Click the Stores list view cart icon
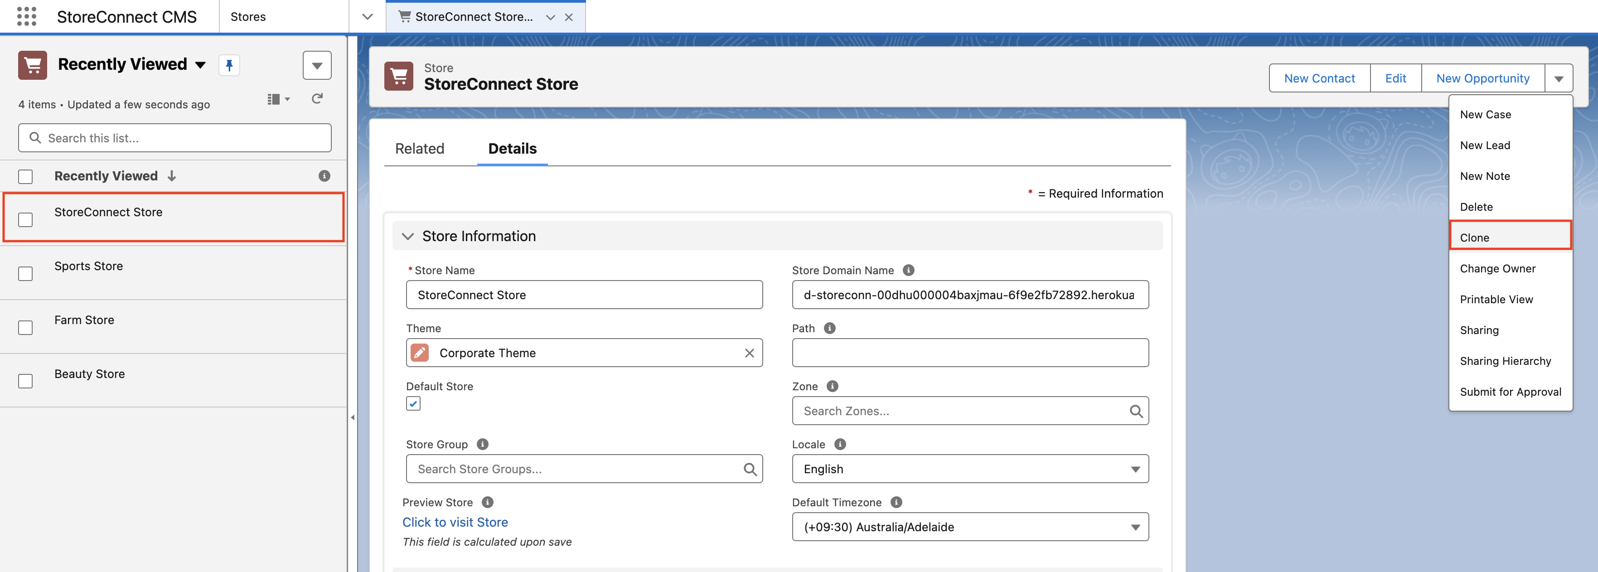 point(33,65)
